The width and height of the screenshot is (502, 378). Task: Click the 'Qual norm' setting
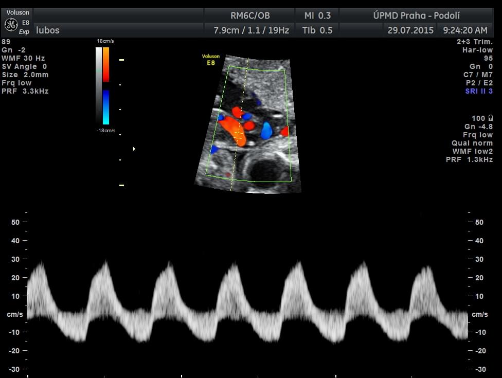[472, 143]
